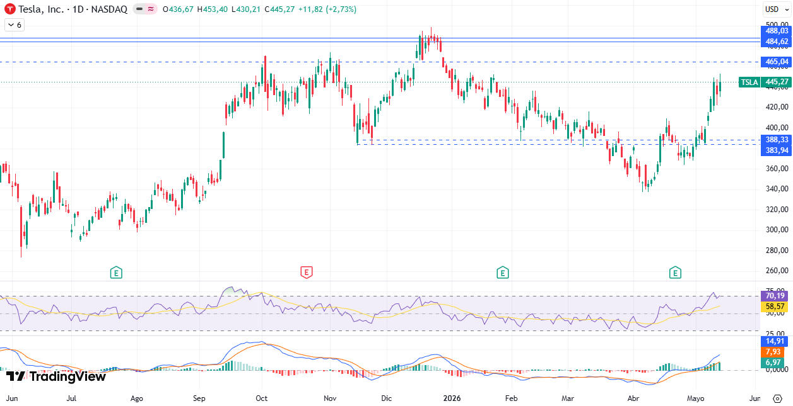This screenshot has height=406, width=793.
Task: Click the 340,00 price axis label
Action: (776, 189)
